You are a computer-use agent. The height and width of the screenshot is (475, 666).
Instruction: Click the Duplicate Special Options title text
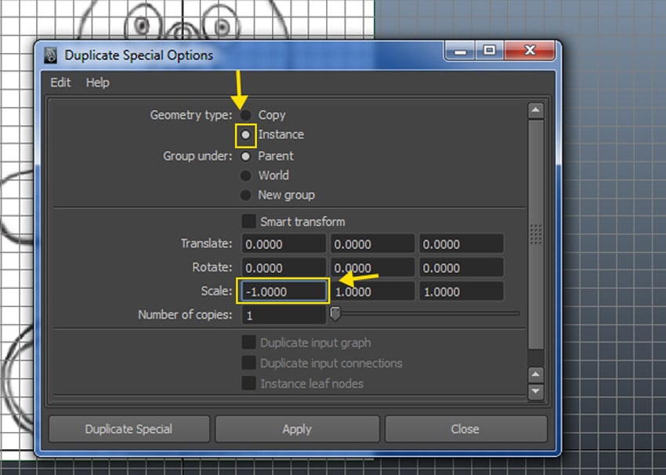pyautogui.click(x=139, y=55)
